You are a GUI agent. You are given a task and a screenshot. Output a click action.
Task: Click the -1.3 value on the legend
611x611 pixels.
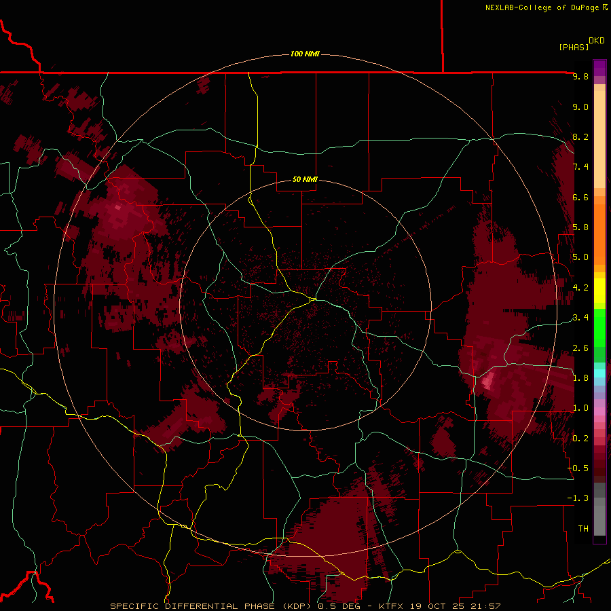578,498
